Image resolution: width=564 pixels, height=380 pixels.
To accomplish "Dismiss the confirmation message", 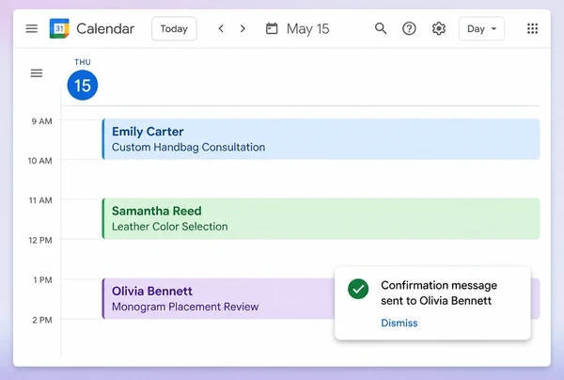I will 399,323.
